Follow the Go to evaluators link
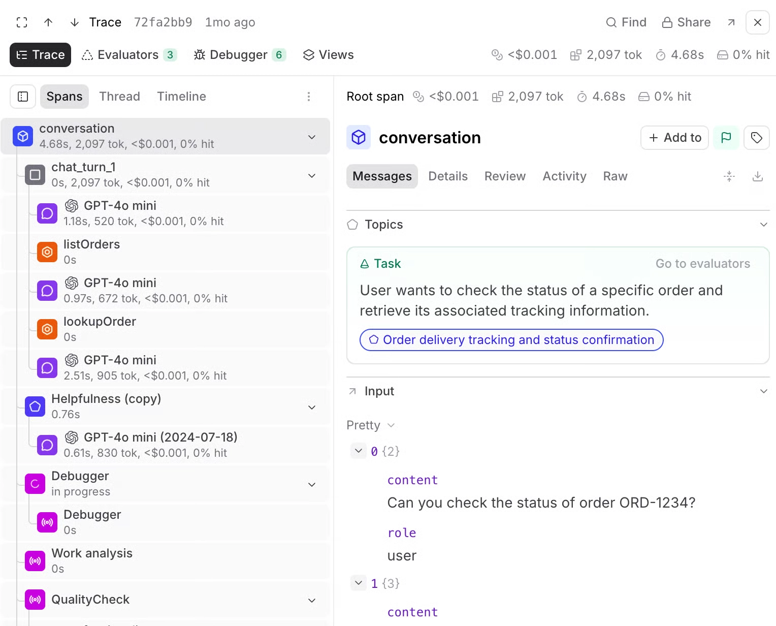 [x=703, y=264]
